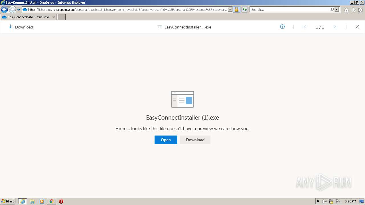365x205 pixels.
Task: Click the grey Download button
Action: pos(195,140)
